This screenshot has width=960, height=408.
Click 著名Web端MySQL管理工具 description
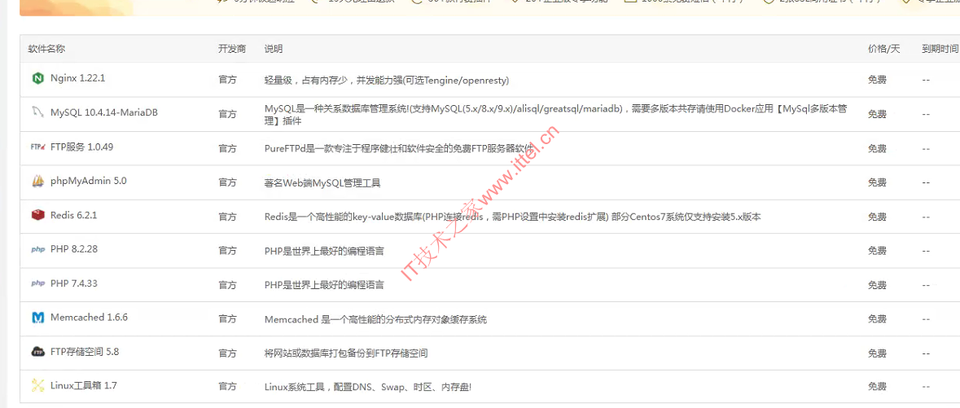[x=322, y=183]
